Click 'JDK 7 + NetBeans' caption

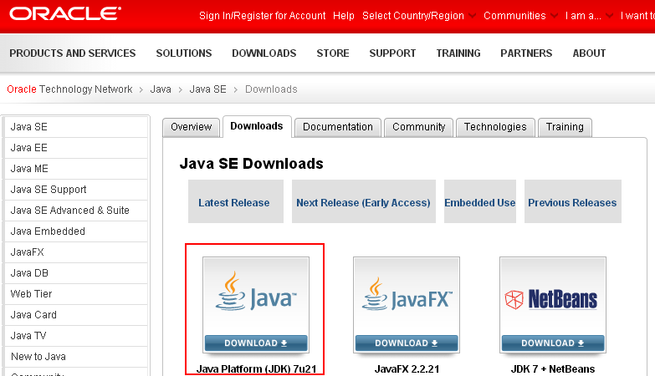pos(553,369)
